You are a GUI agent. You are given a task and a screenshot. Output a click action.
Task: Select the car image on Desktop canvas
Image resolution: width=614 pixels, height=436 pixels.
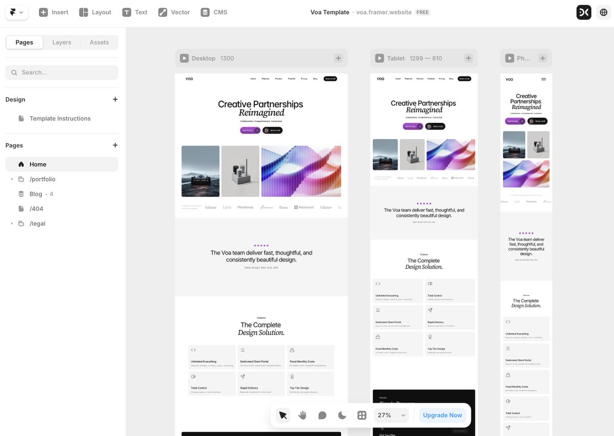tap(201, 171)
